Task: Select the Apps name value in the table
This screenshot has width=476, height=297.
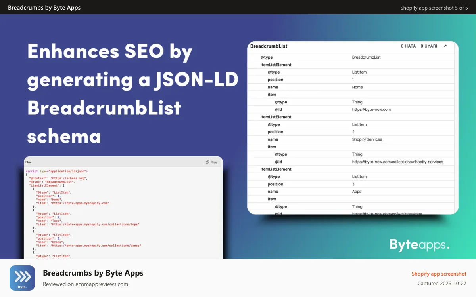Action: [x=357, y=192]
